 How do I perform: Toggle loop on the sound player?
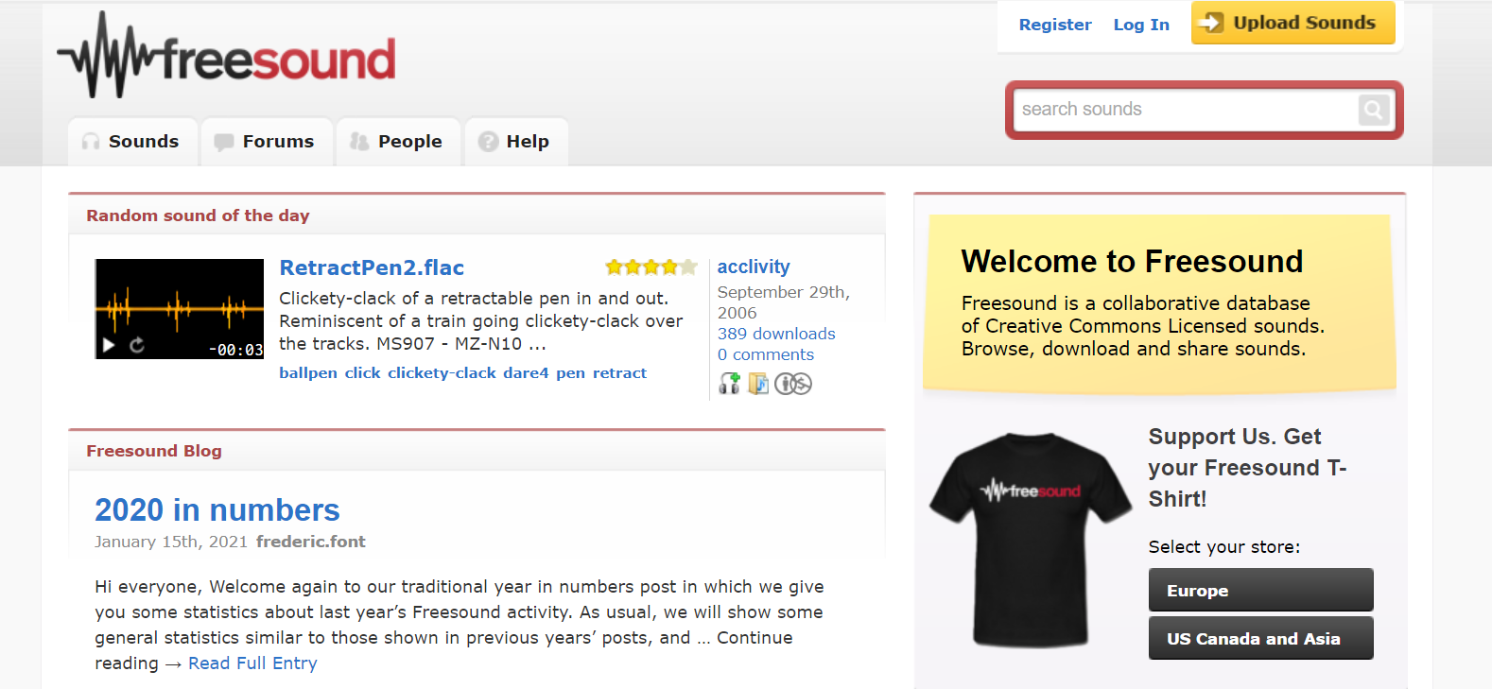coord(137,346)
